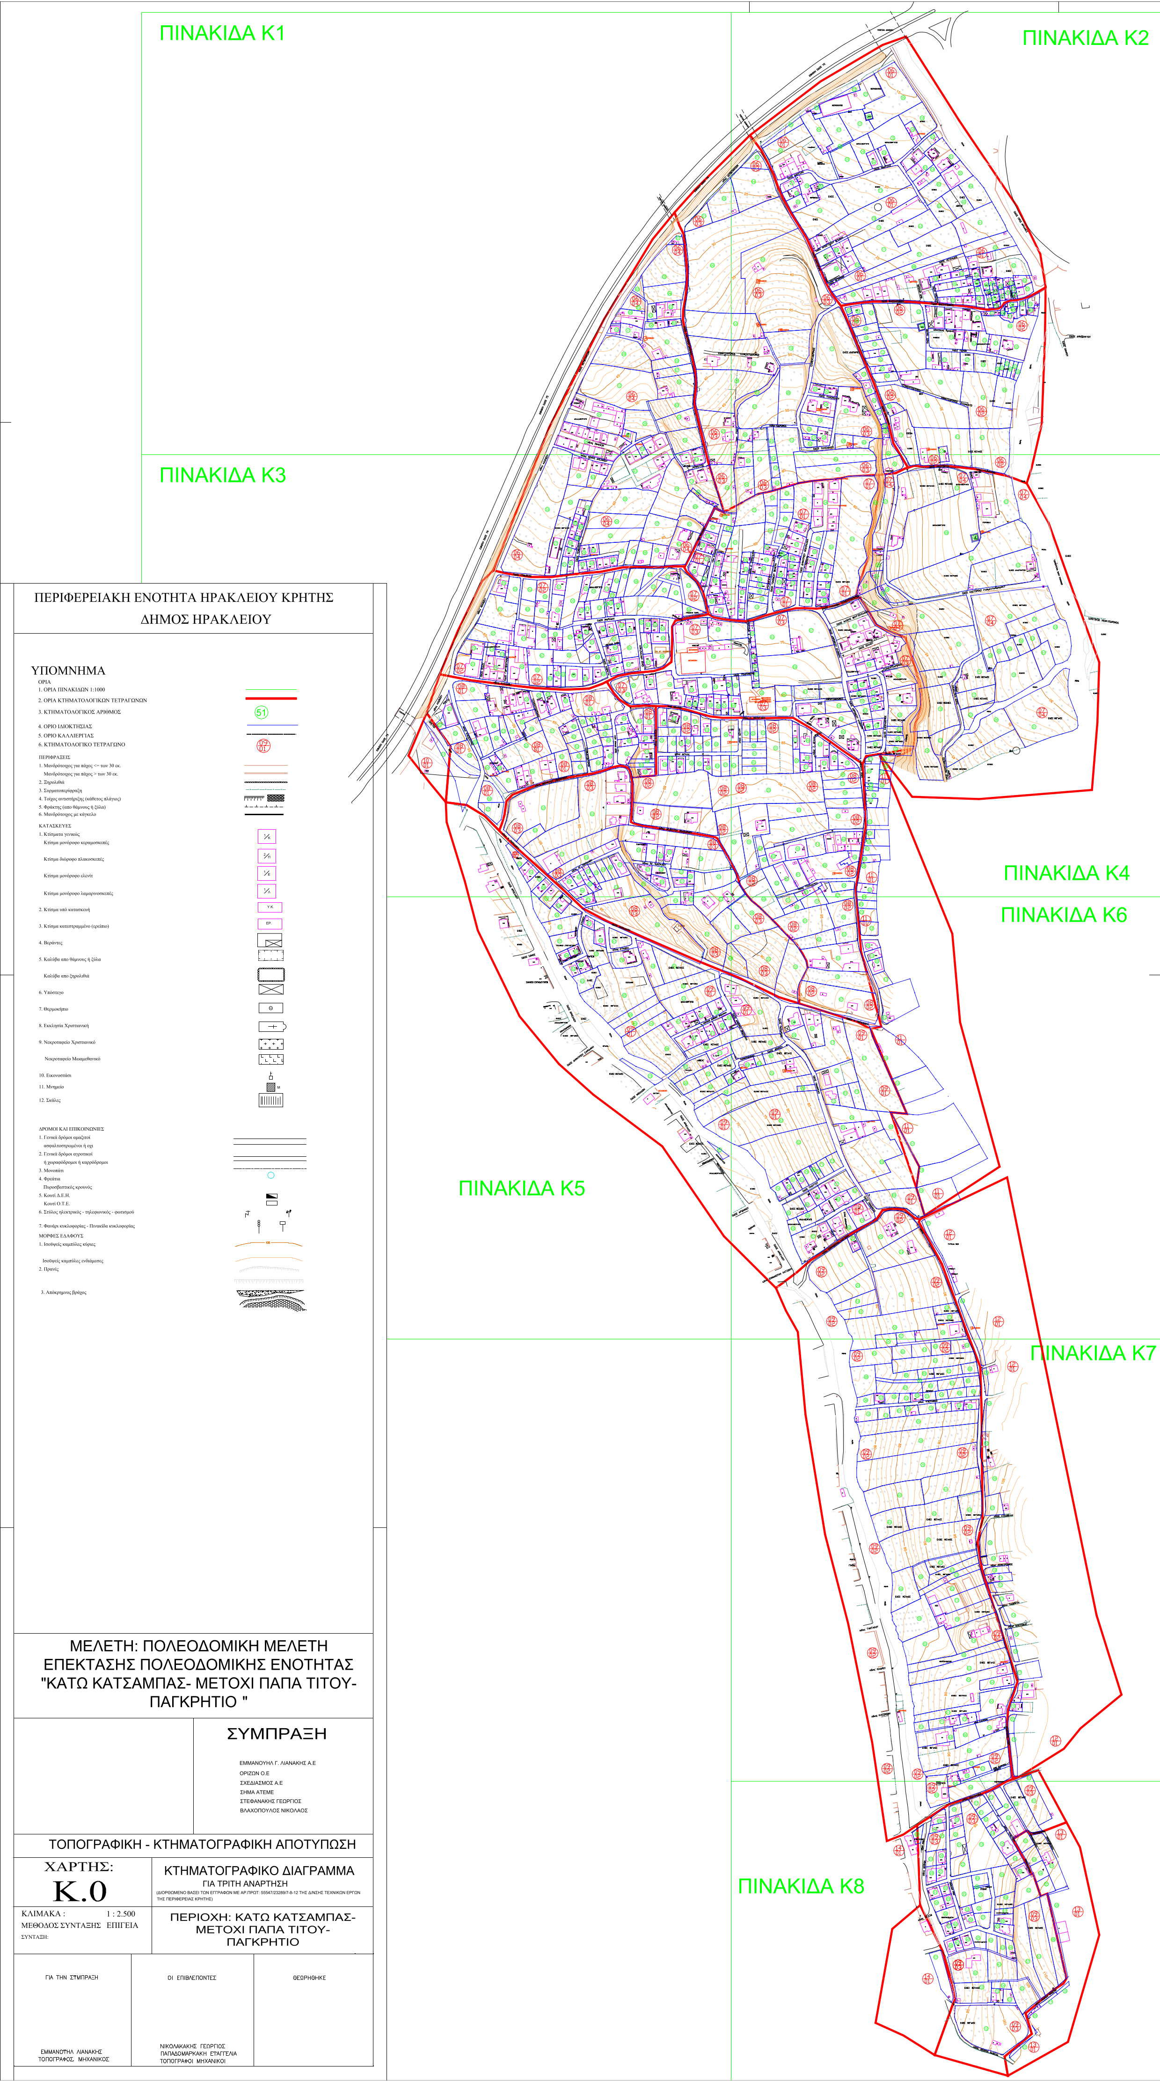Click the stairs (Σκάλες) legend symbol
Screen dimensions: 1160x2081
click(270, 1100)
